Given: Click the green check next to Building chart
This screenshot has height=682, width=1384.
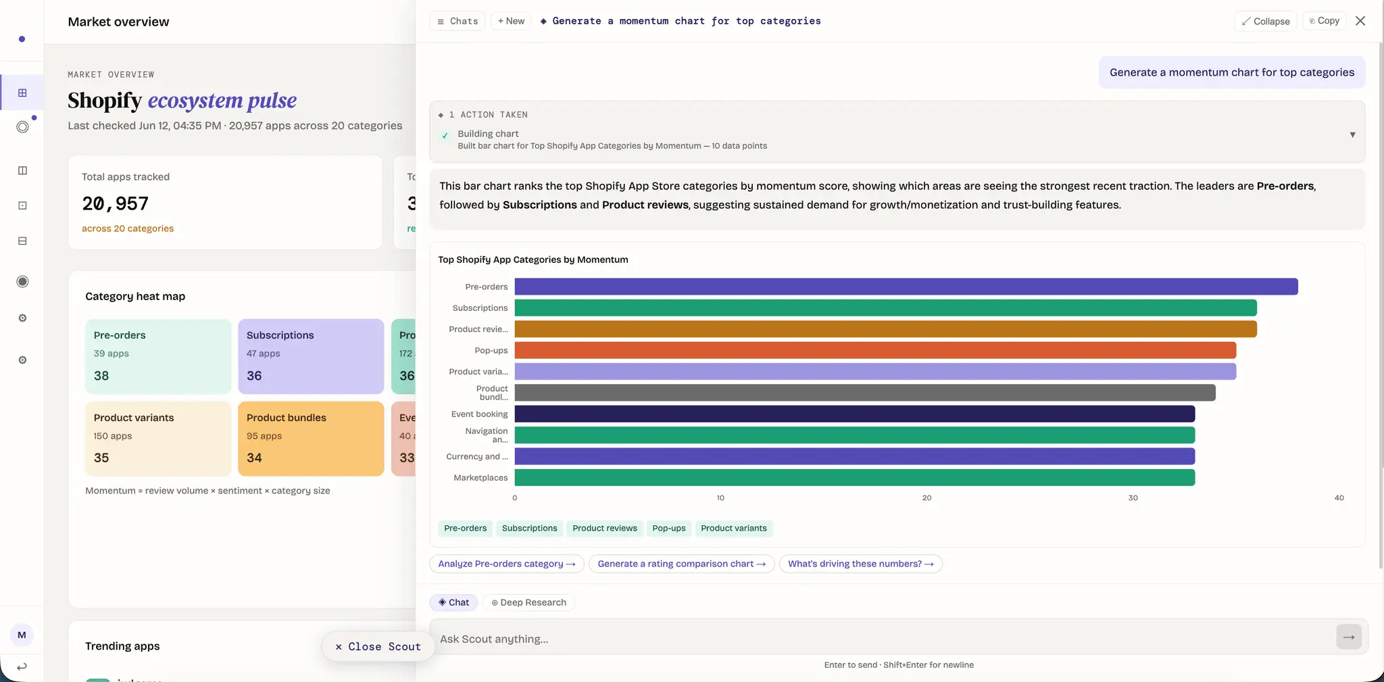Looking at the screenshot, I should tap(445, 136).
